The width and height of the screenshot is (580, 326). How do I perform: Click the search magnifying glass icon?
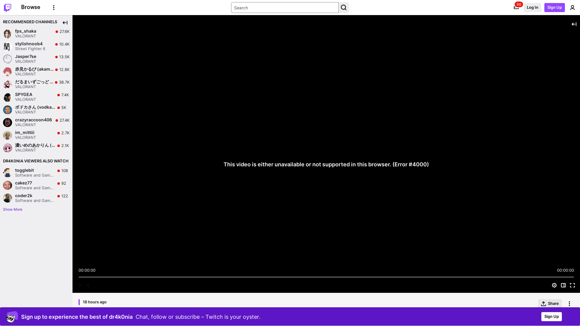(343, 8)
